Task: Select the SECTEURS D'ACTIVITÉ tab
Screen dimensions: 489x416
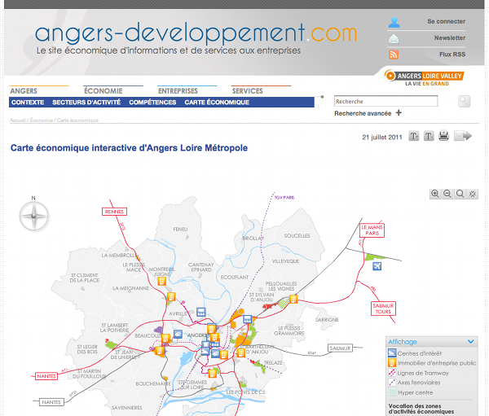Action: coord(86,103)
